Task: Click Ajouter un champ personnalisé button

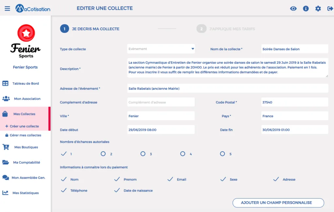Action: [x=278, y=203]
